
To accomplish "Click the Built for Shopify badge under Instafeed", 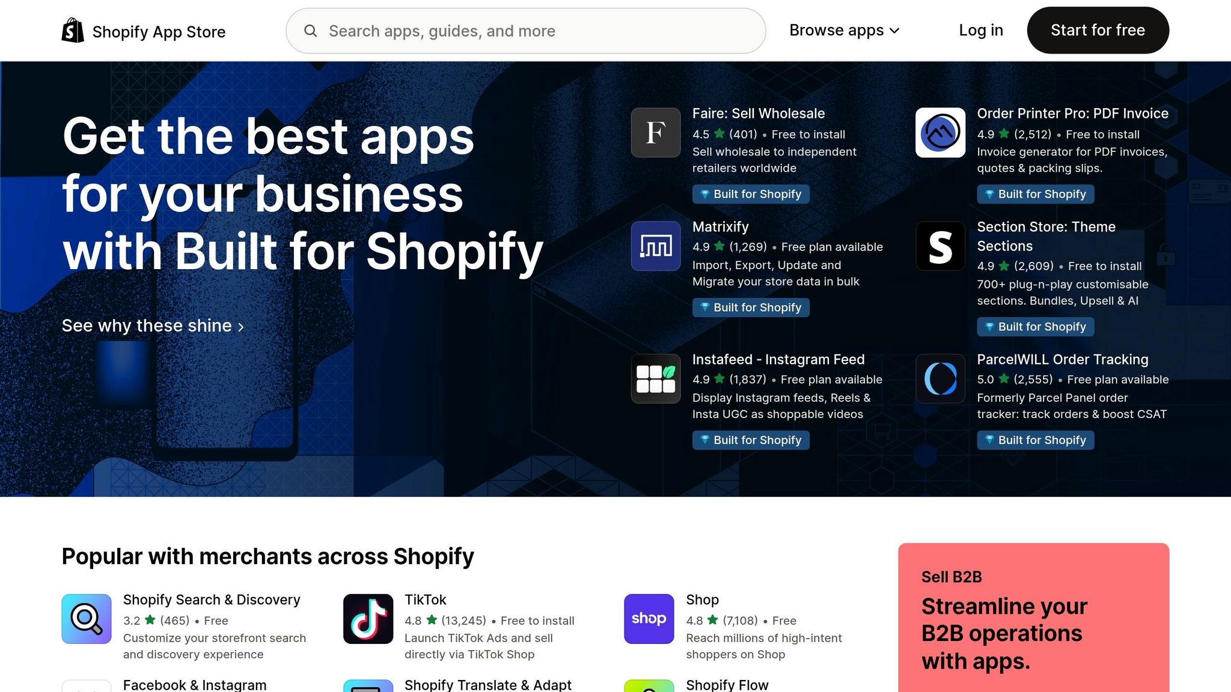I will [751, 440].
